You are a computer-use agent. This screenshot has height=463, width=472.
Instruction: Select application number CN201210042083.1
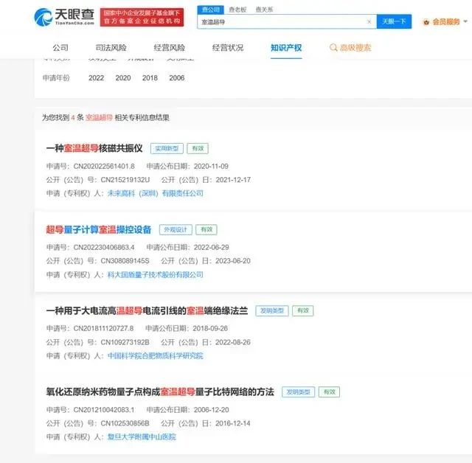[104, 410]
